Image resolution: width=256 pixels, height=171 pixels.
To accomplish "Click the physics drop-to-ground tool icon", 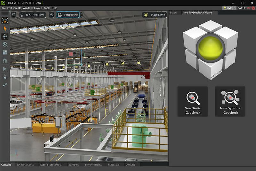I will point(5,77).
